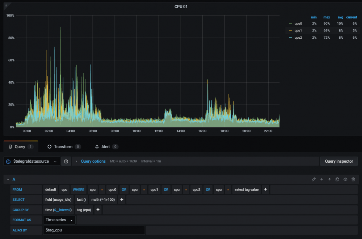Add WHERE tag condition plus icon
This screenshot has width=362, height=239.
click(265, 189)
